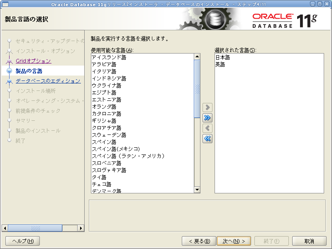The width and height of the screenshot is (332, 249).
Task: Click the step panel scroll-left arrow
Action: 5,228
